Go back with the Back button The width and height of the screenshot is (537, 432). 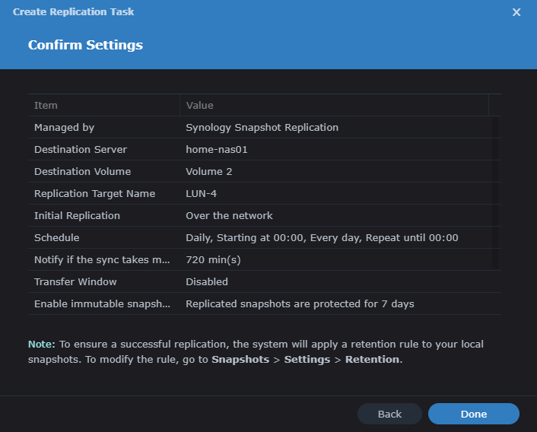389,414
